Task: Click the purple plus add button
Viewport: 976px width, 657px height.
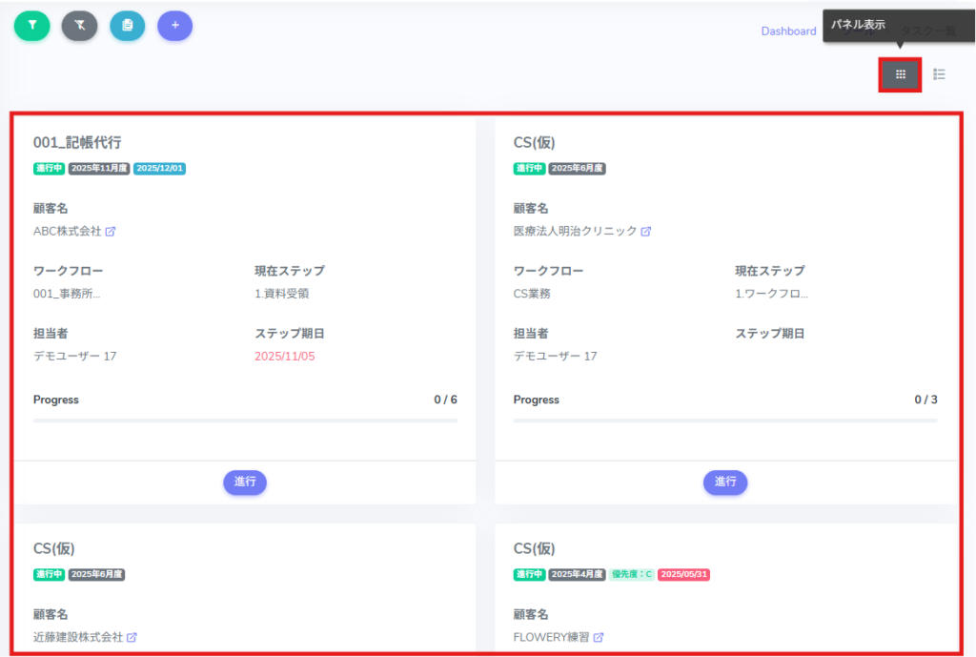Action: click(x=175, y=26)
